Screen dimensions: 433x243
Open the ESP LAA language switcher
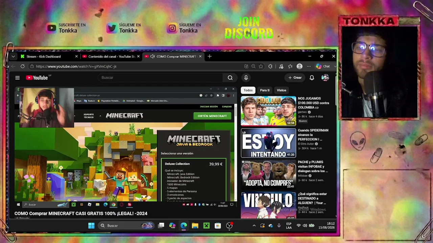pyautogui.click(x=289, y=225)
